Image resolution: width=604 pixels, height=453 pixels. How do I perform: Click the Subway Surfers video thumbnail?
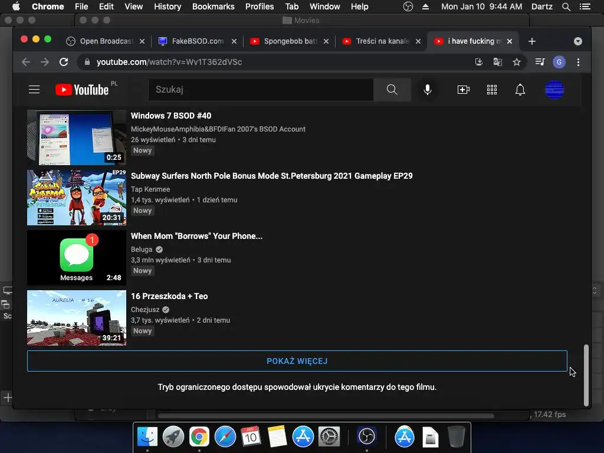76,198
